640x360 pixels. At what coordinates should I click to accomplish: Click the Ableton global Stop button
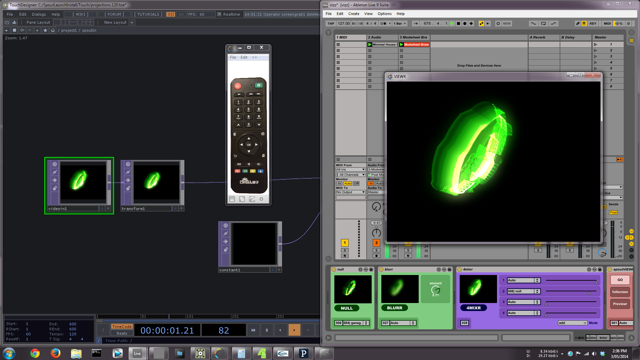[458, 24]
